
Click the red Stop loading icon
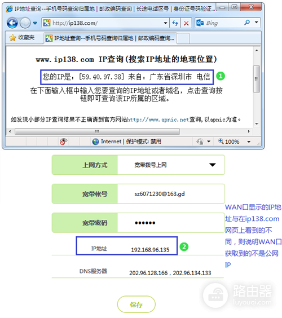[x=186, y=23]
